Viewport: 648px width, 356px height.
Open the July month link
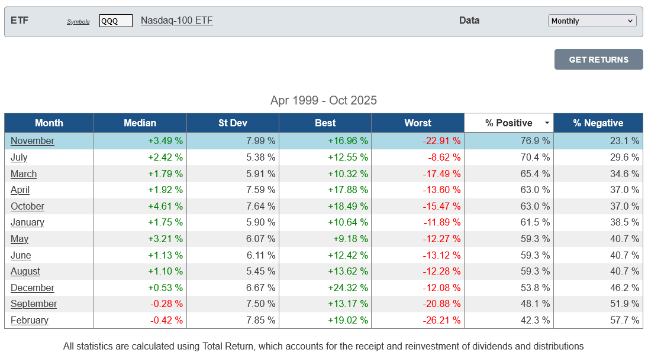pos(19,158)
